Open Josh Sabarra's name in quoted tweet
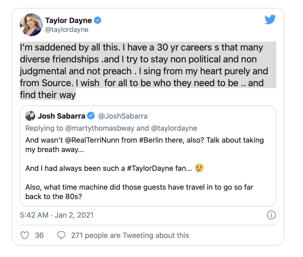 click(62, 116)
